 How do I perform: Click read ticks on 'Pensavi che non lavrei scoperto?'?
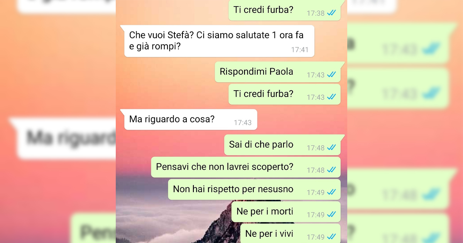[331, 170]
